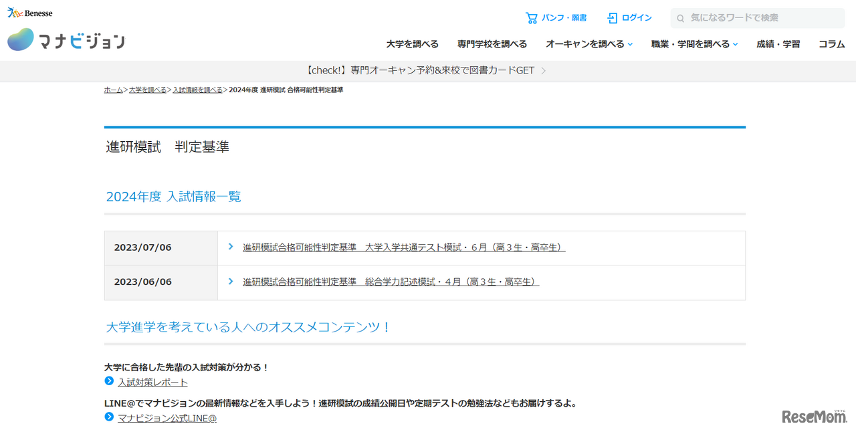Viewport: 856px width, 432px height.
Task: Click the magnifying glass search icon
Action: 681,19
